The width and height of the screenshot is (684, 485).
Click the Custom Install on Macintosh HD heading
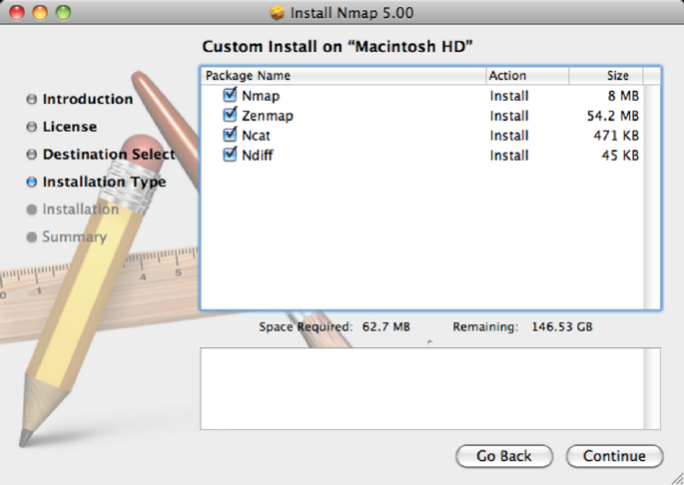338,46
